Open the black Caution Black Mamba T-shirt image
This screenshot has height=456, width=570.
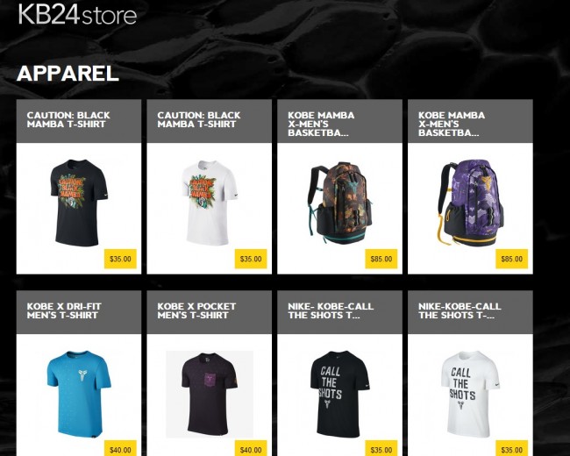pos(79,203)
